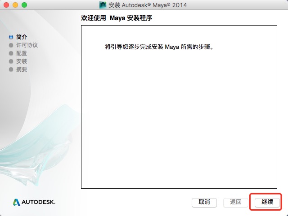Click the yellow minimize window button
Image resolution: width=288 pixels, height=216 pixels.
point(15,5)
